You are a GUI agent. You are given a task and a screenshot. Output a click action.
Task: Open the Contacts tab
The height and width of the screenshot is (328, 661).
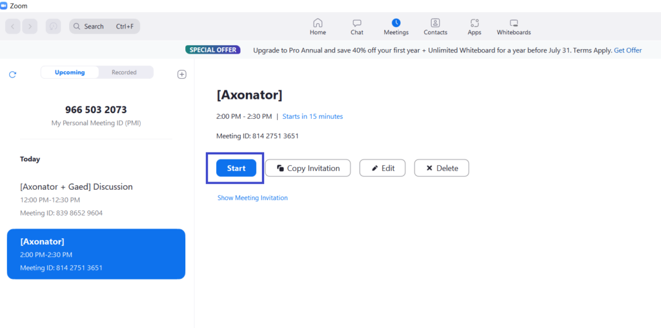(x=436, y=27)
